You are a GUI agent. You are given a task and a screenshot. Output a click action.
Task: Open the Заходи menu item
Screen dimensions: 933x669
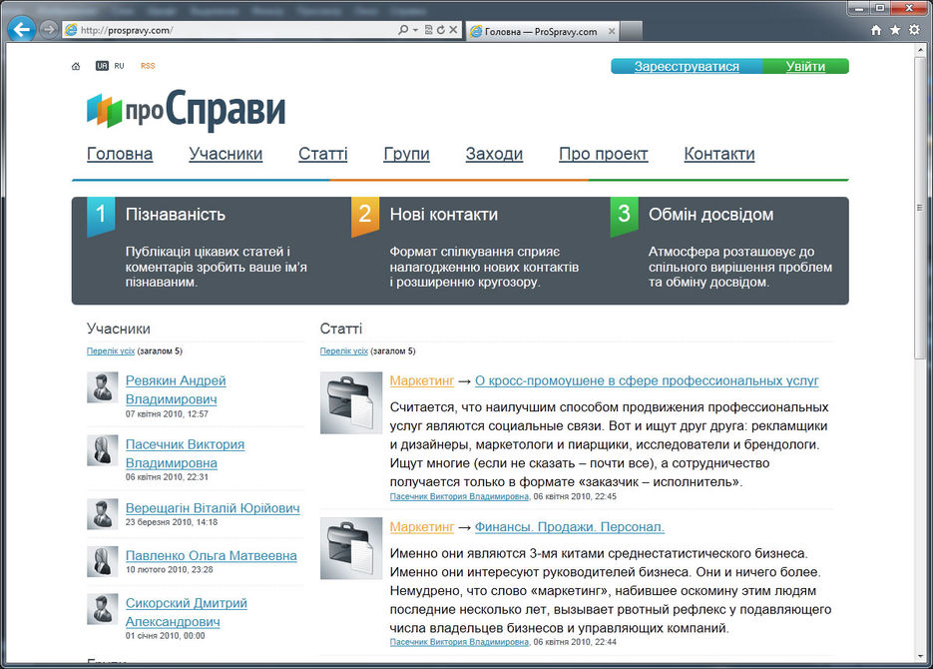coord(495,154)
